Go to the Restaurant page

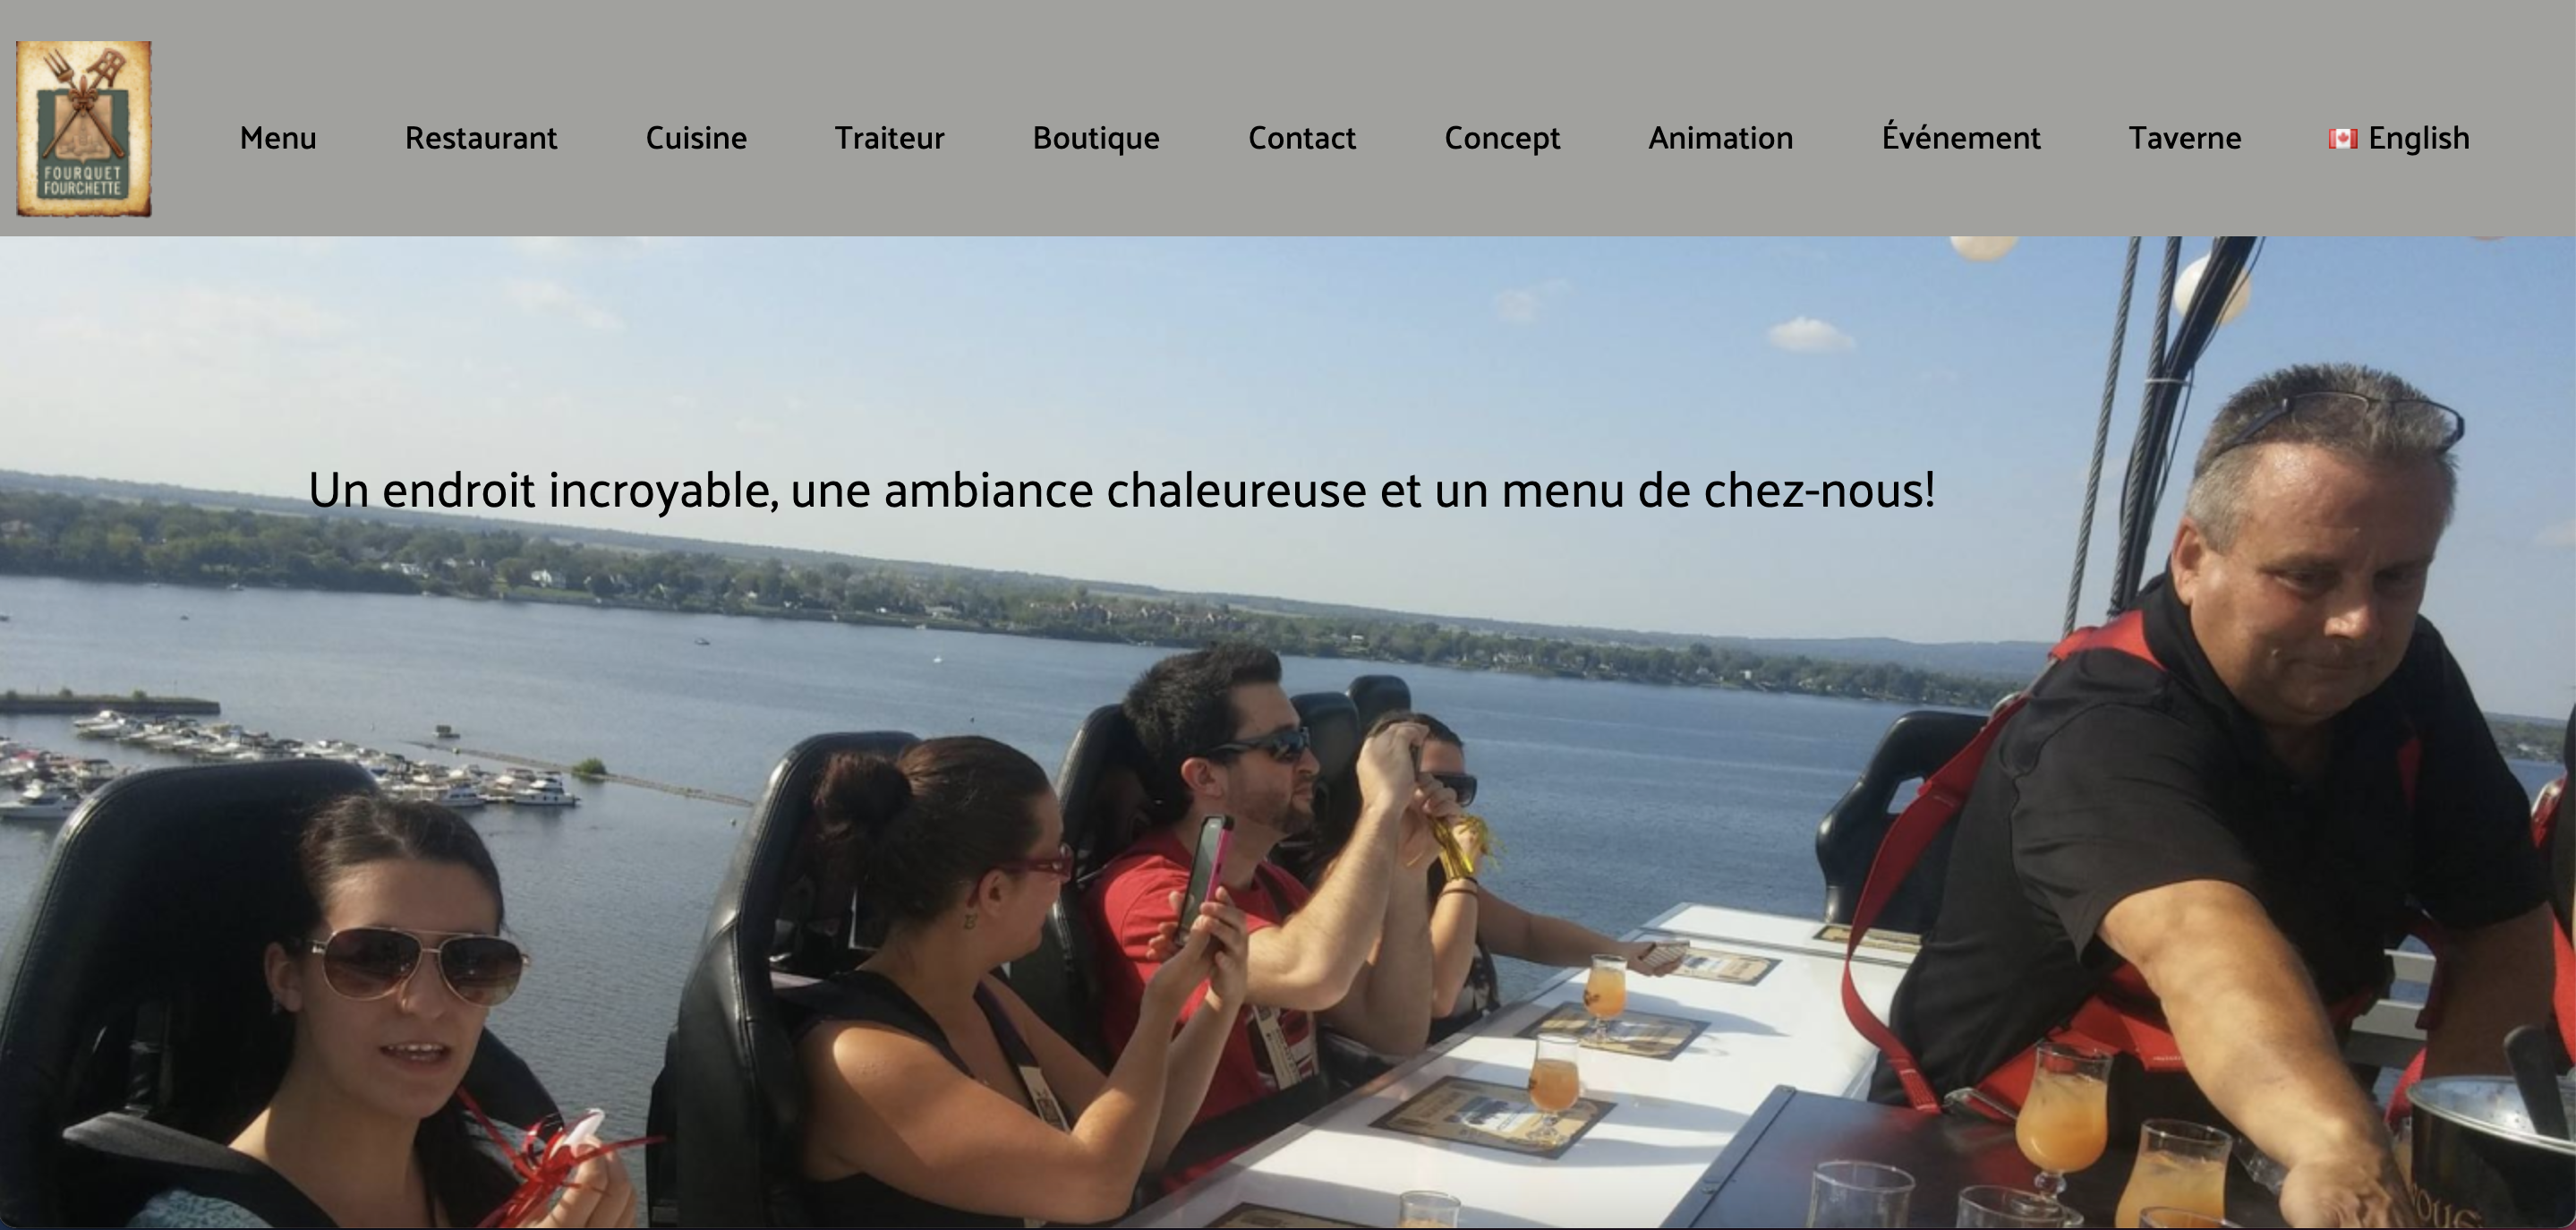click(x=481, y=138)
